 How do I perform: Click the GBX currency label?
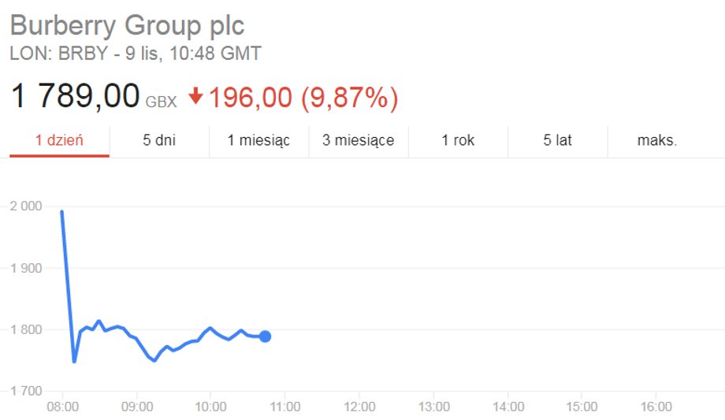[x=161, y=102]
